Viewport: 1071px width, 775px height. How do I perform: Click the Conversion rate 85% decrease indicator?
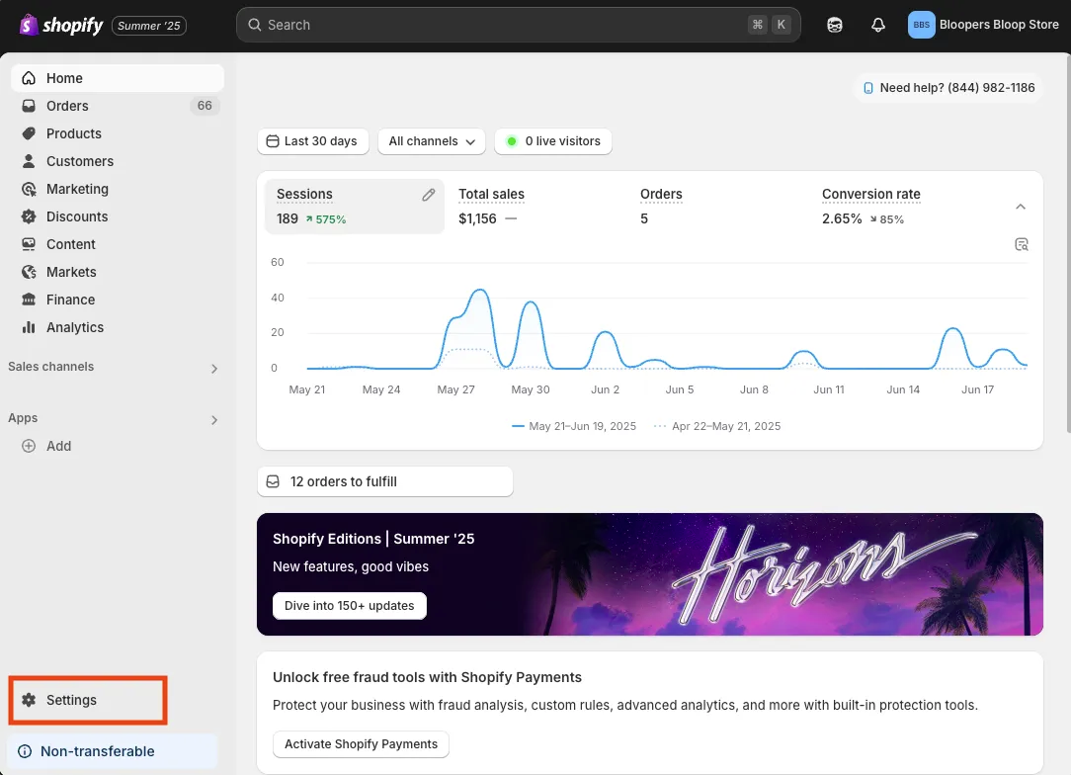point(886,219)
